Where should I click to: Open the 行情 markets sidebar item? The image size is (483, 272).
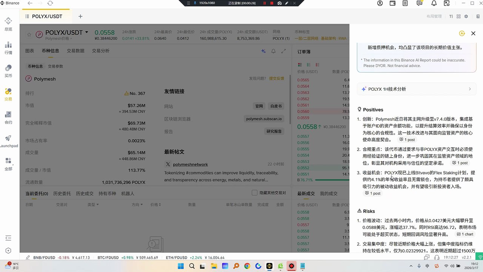8,47
